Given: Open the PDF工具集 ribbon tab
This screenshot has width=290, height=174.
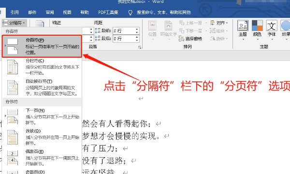Looking at the screenshot, I should coord(108,13).
